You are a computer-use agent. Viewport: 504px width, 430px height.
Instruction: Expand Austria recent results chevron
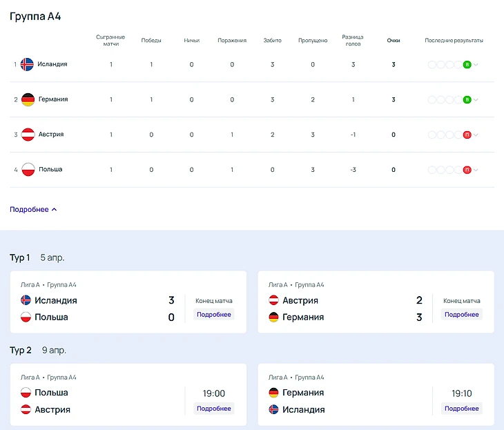(x=476, y=135)
